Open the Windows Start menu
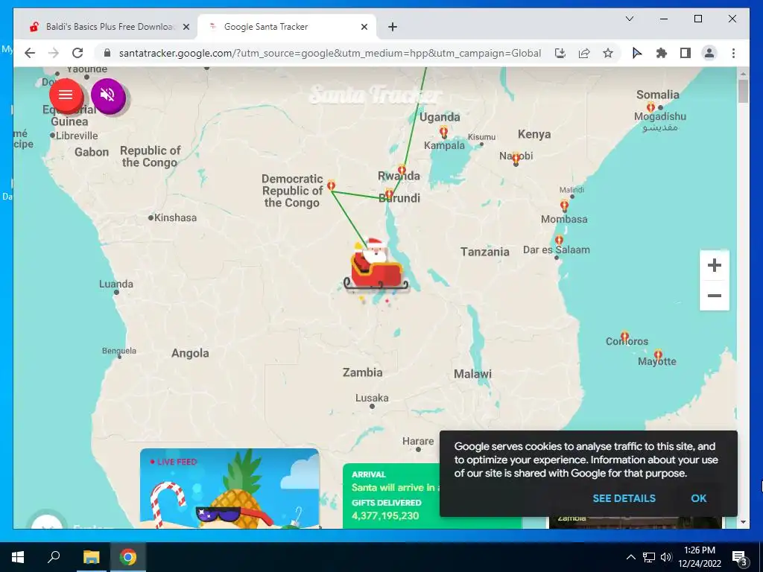 [x=18, y=557]
